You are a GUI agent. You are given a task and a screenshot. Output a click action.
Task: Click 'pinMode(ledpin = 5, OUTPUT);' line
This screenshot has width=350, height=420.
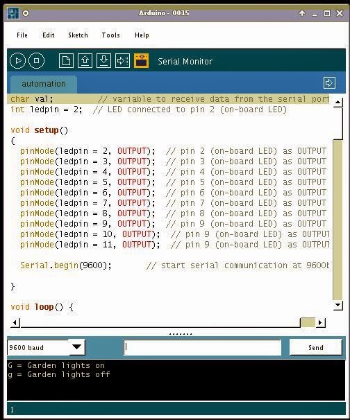tap(173, 182)
